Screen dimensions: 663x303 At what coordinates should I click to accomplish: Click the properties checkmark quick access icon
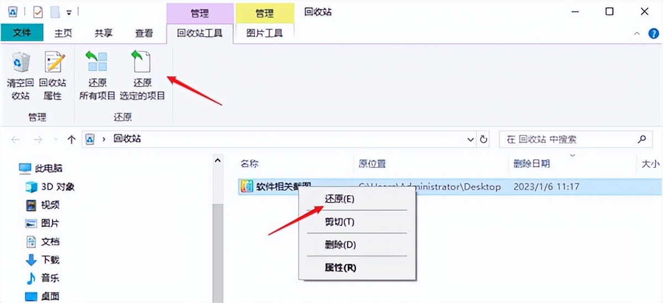coord(38,11)
